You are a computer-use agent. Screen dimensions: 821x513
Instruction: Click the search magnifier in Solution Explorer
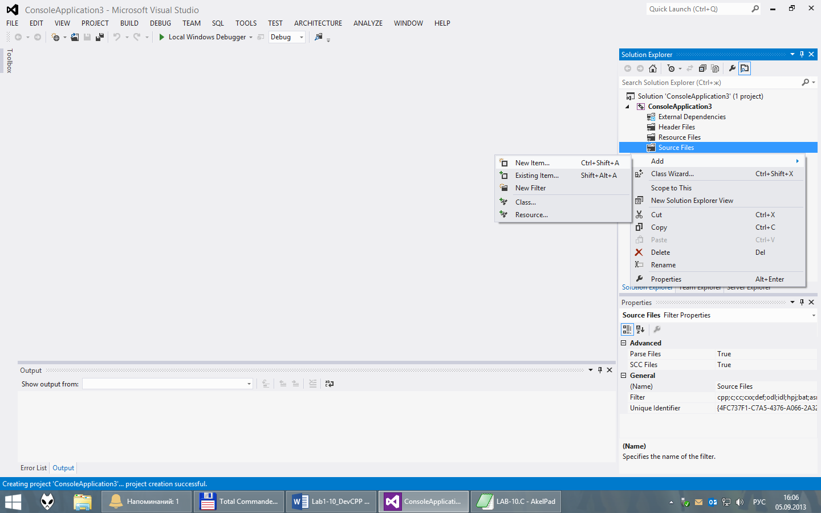click(805, 83)
